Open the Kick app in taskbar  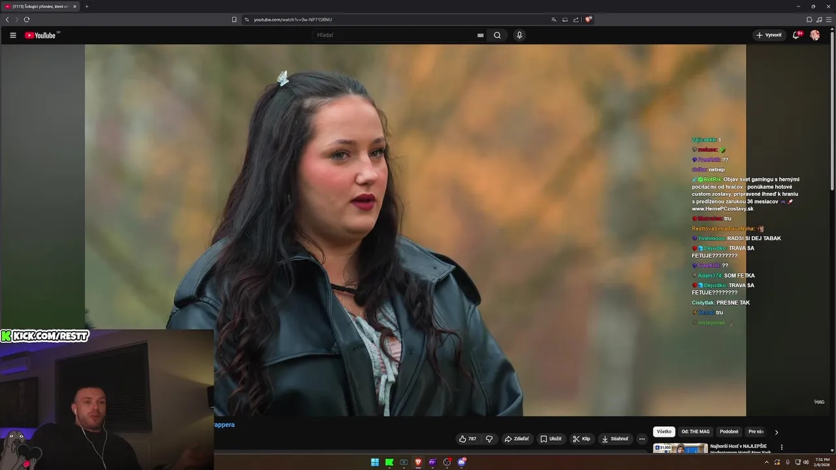(389, 462)
